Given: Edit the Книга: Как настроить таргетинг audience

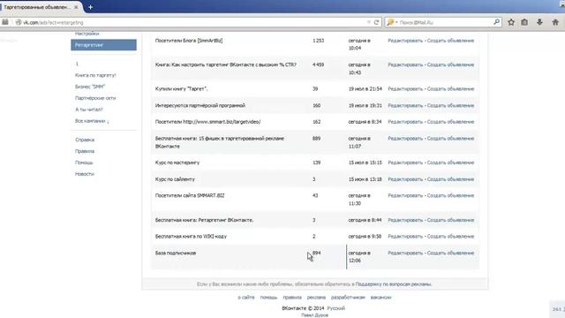Looking at the screenshot, I should coord(405,64).
